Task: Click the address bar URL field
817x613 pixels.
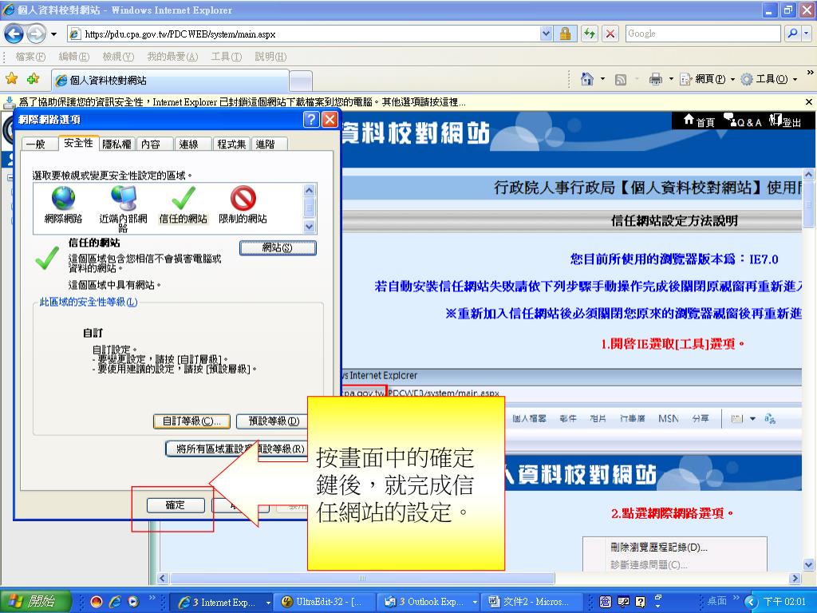Action: point(304,34)
